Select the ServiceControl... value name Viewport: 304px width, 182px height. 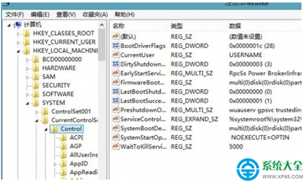(143, 119)
